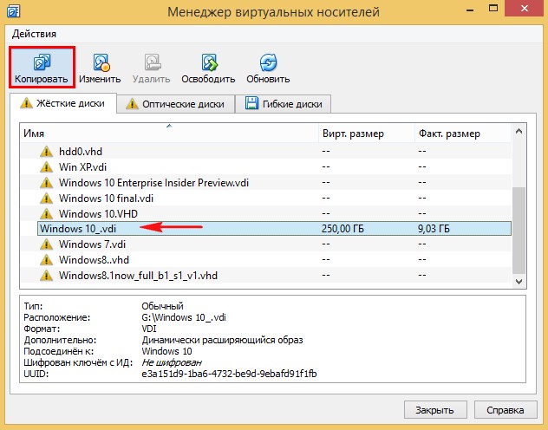Minimize the Менеджер виртуальных носителей window
Screen dimensions: 548x430
[x=470, y=9]
